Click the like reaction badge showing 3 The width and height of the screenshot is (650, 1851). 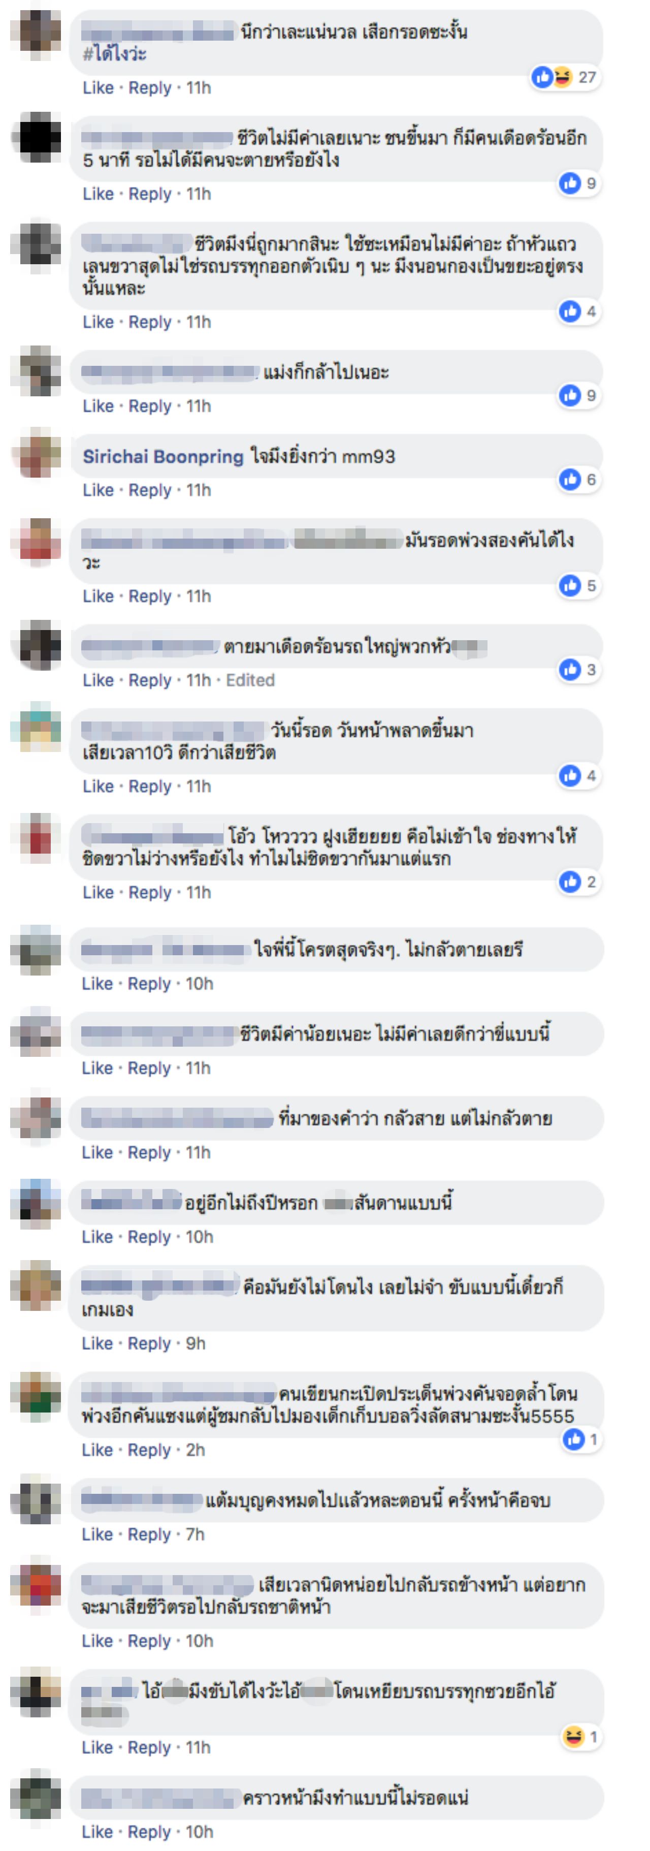578,670
